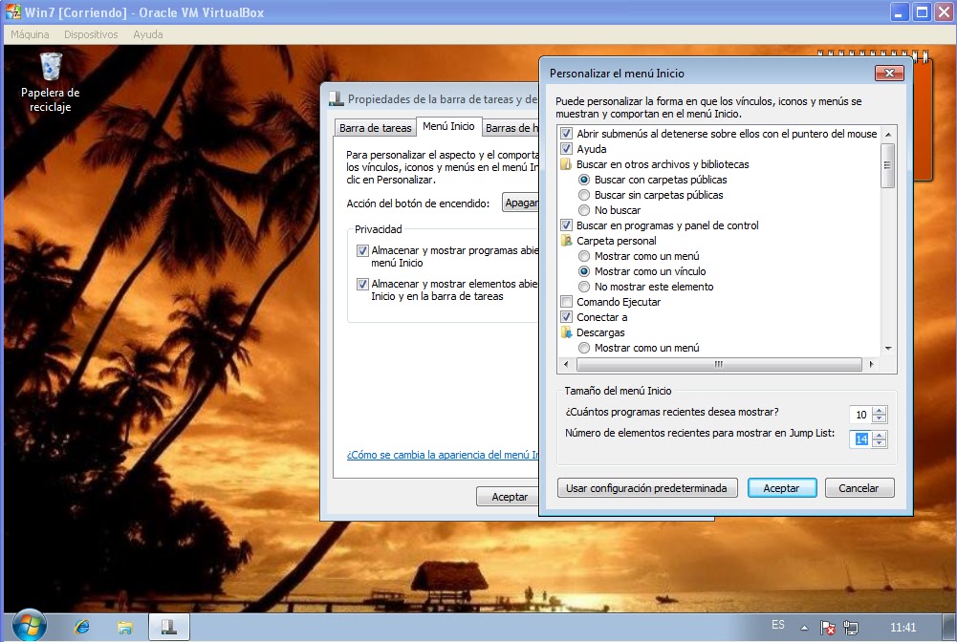Image resolution: width=957 pixels, height=642 pixels.
Task: Toggle 'Almacenar y mostrar elementos' privacy checkbox
Action: coord(362,284)
